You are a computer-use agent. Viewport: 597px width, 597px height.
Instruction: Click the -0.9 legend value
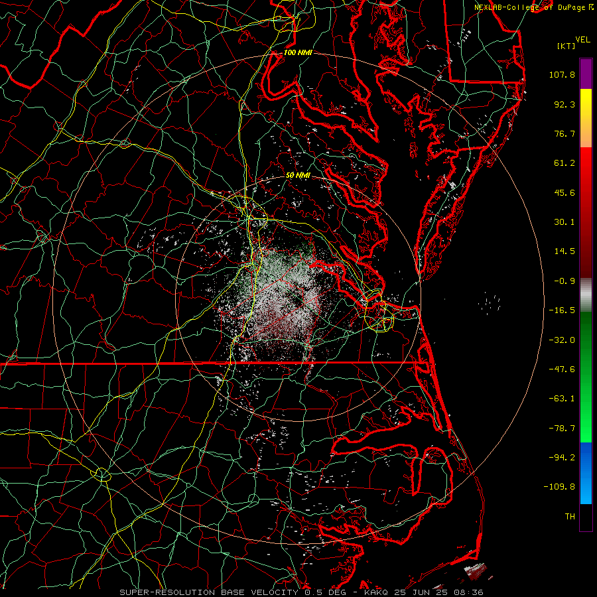564,281
